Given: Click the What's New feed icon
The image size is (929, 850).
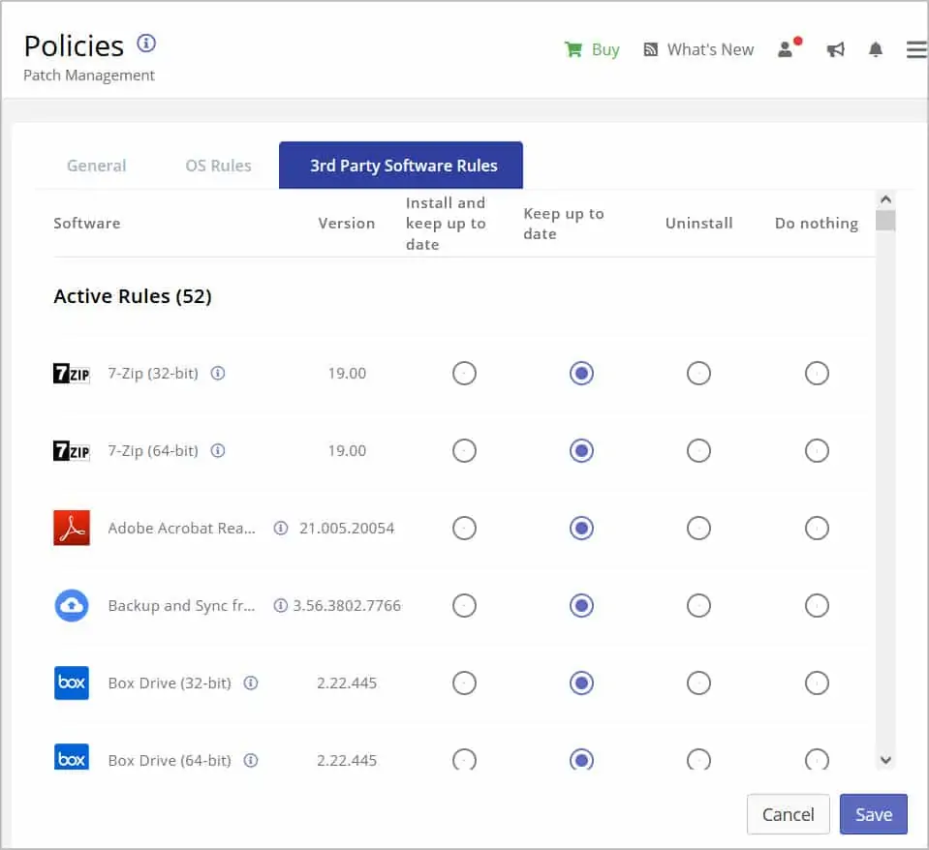Looking at the screenshot, I should coord(651,49).
